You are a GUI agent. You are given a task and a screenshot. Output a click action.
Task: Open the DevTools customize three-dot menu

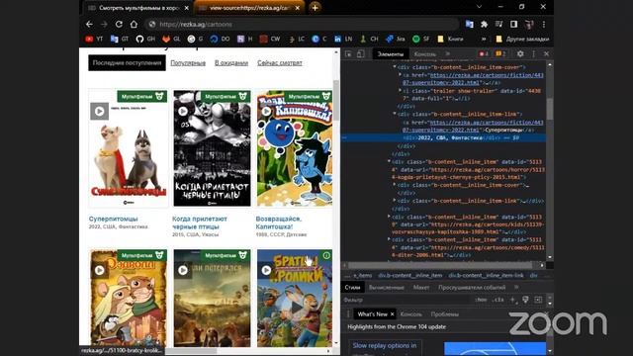pyautogui.click(x=534, y=53)
